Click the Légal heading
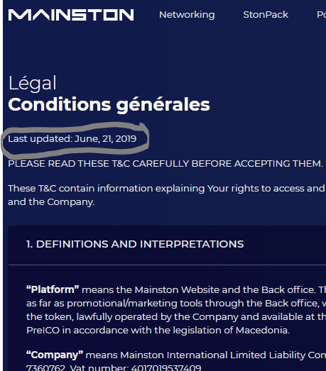This screenshot has width=326, height=371. tap(33, 83)
